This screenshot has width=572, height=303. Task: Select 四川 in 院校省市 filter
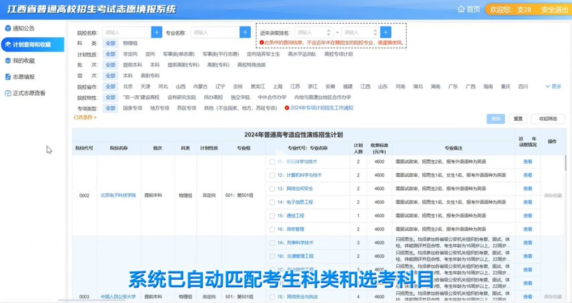[523, 87]
